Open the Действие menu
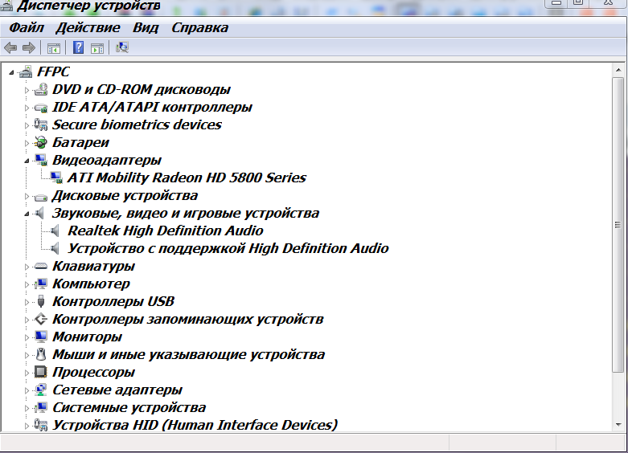 click(x=88, y=27)
